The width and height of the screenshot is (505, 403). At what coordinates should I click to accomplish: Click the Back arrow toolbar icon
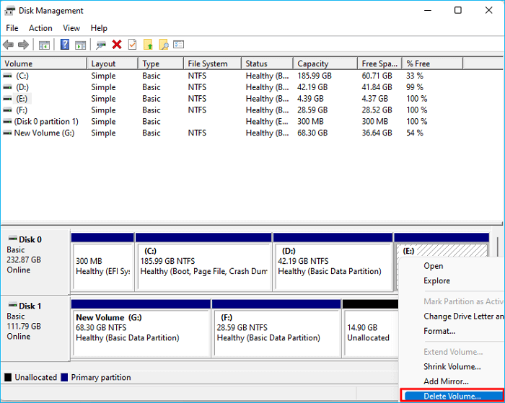pyautogui.click(x=9, y=45)
